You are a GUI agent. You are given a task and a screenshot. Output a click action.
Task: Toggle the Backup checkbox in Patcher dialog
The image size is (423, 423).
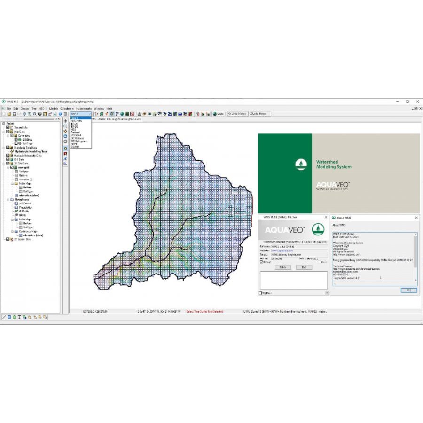[262, 262]
